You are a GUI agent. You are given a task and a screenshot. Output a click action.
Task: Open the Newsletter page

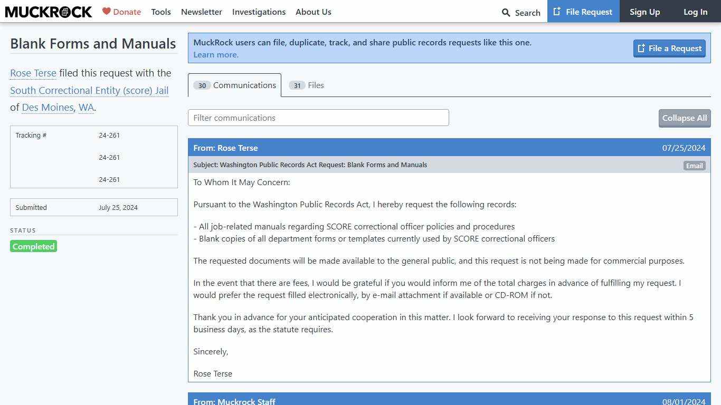tap(201, 12)
